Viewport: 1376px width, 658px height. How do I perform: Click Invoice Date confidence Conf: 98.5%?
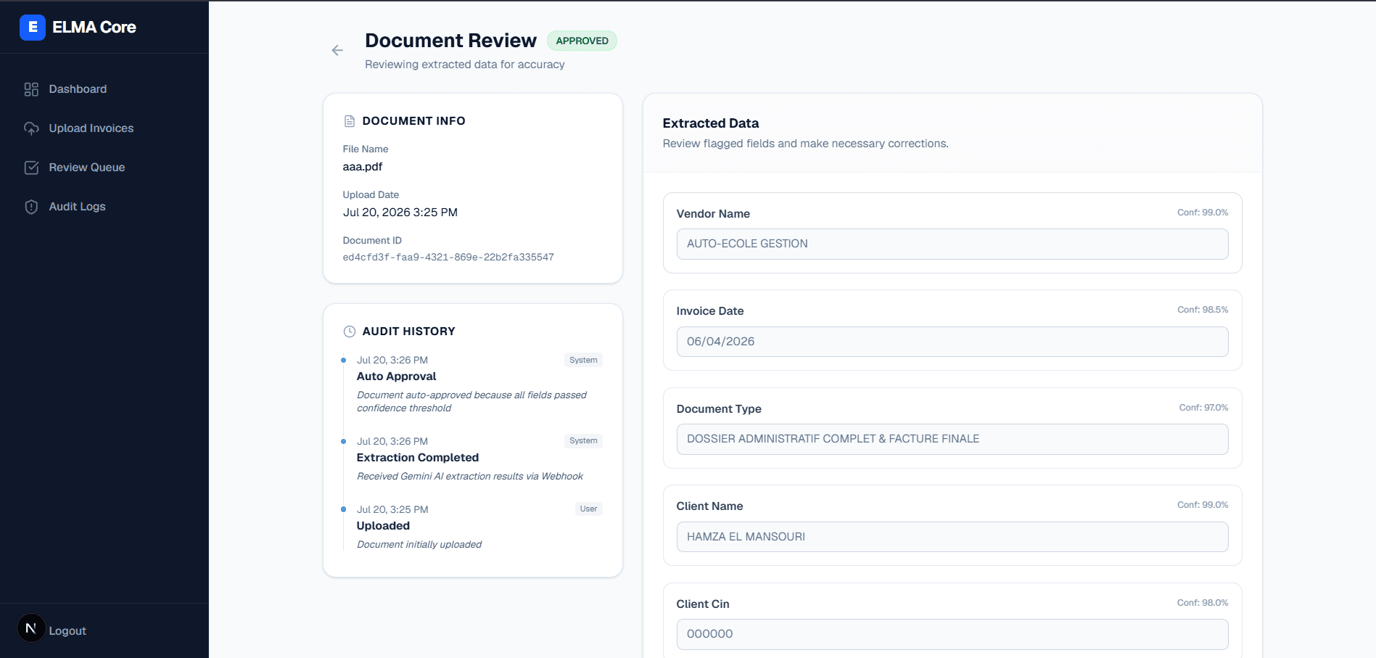(x=1203, y=310)
